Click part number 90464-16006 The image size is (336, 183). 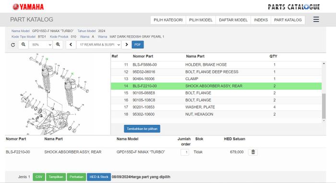144,79
